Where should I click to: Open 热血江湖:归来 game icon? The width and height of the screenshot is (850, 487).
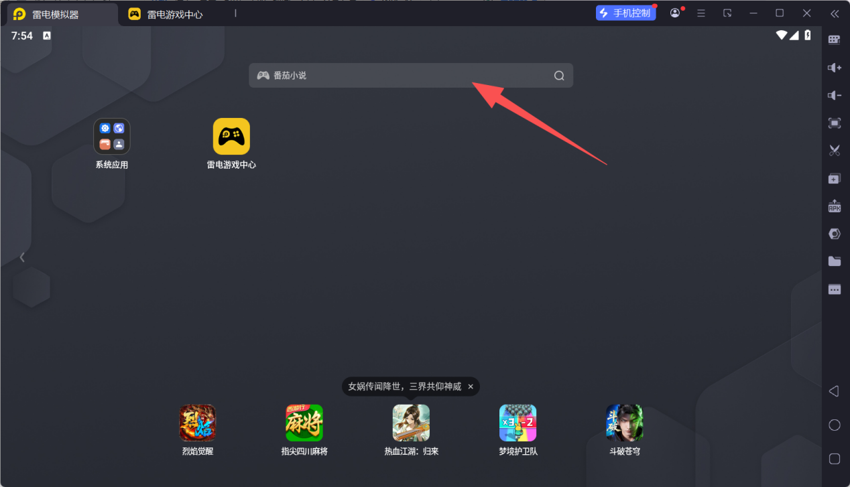tap(411, 423)
